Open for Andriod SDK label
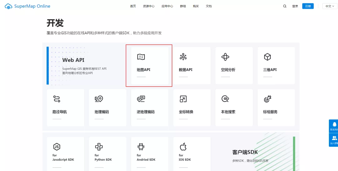 click(x=146, y=158)
